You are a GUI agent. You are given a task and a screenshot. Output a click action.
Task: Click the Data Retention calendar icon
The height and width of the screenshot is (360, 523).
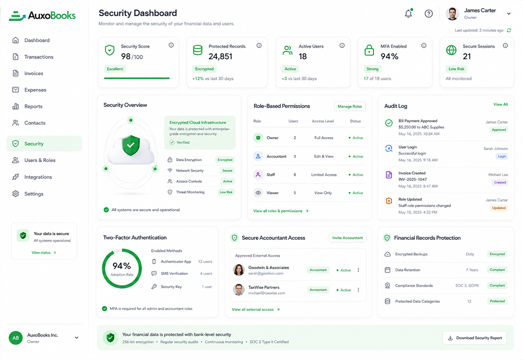(x=388, y=270)
